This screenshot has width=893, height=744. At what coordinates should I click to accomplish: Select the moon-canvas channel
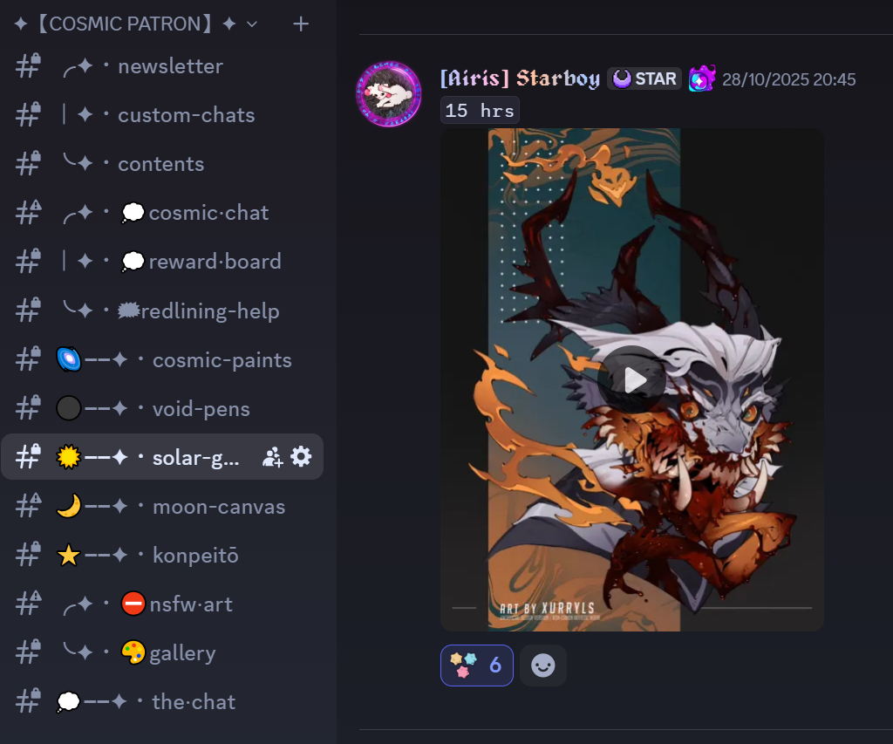point(162,507)
